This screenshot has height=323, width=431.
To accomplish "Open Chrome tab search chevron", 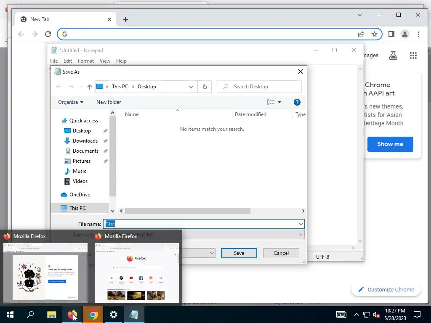I will pos(360,15).
